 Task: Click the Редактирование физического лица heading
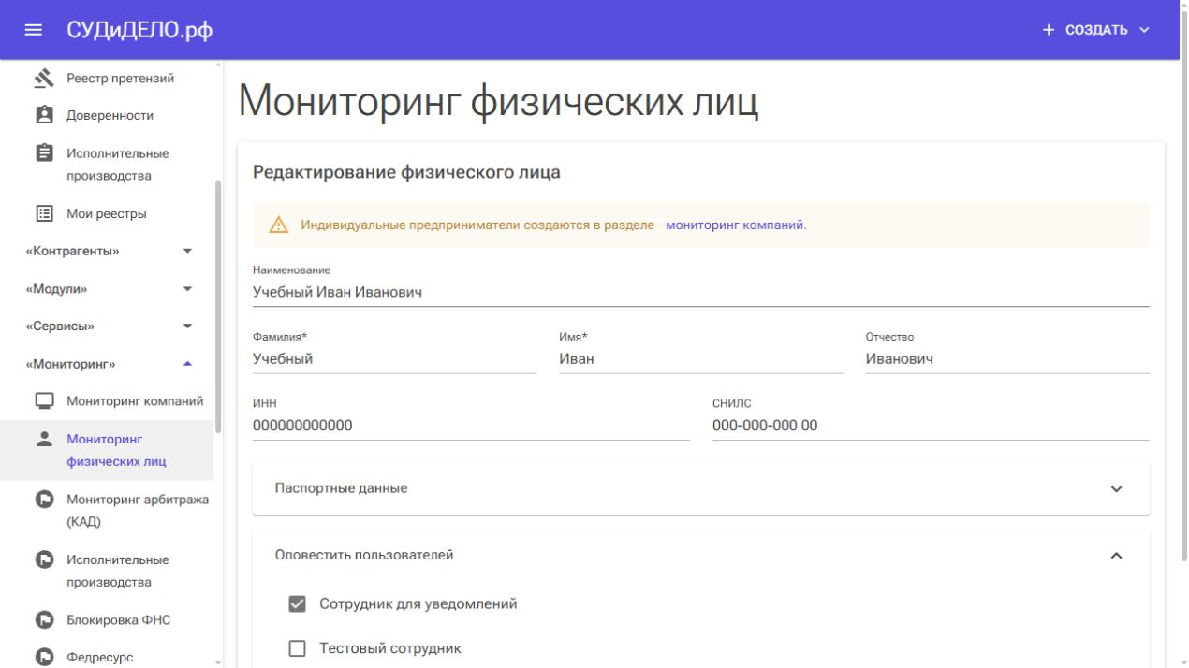pyautogui.click(x=406, y=172)
